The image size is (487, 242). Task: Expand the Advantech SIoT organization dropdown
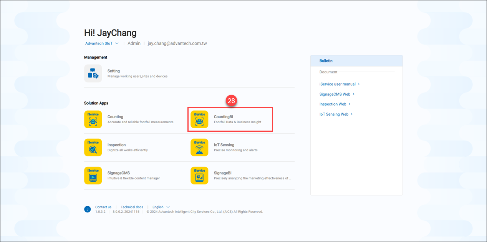117,43
